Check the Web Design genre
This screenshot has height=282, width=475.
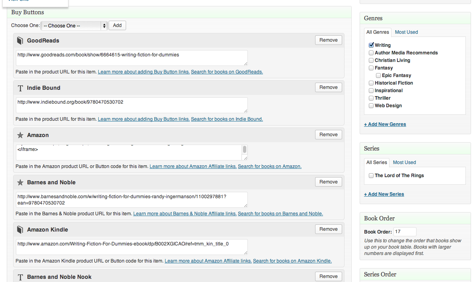371,106
